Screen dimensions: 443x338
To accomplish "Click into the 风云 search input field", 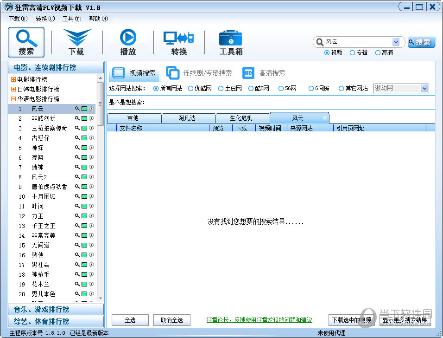I will 358,42.
